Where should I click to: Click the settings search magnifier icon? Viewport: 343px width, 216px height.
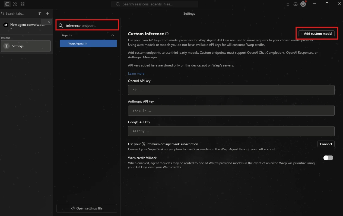click(x=61, y=26)
